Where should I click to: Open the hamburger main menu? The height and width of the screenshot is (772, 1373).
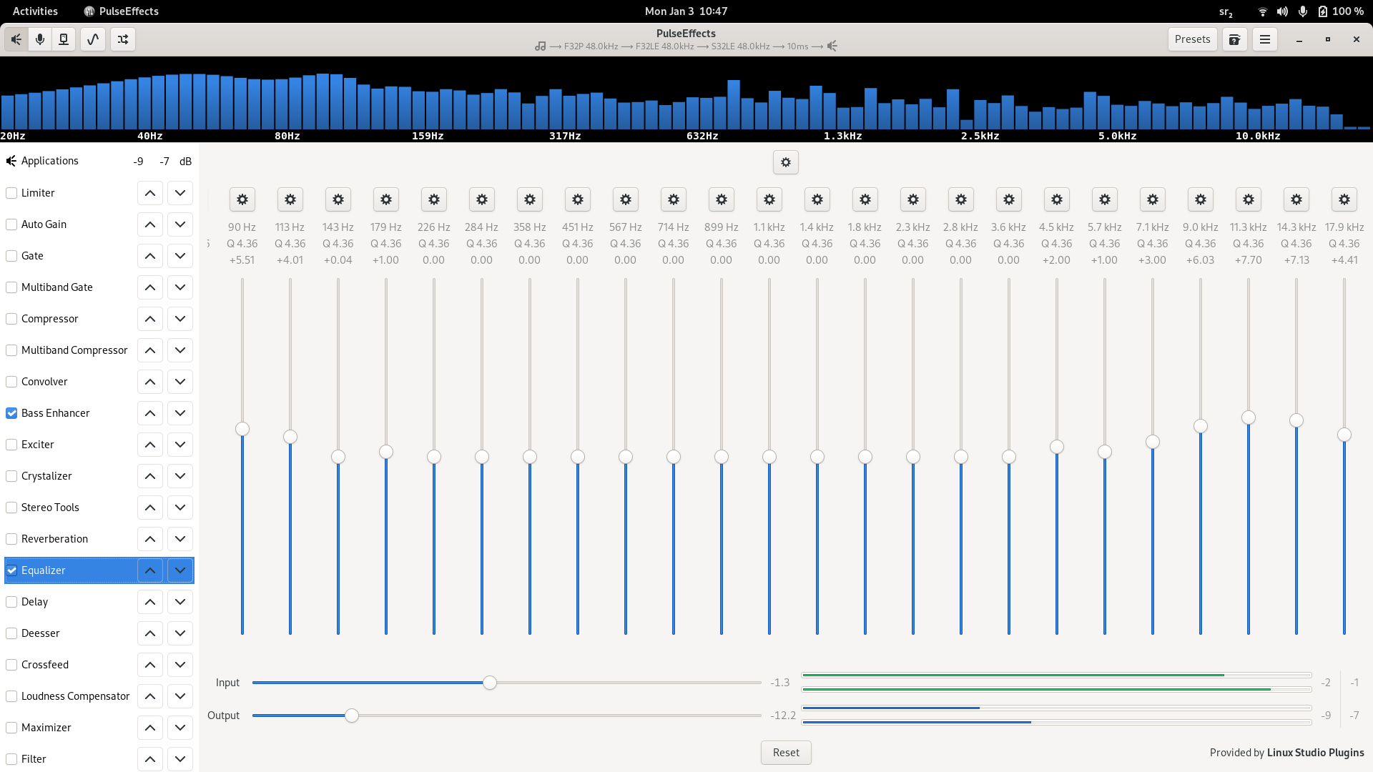pos(1264,39)
